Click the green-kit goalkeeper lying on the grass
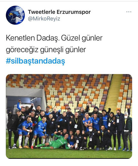 click(53, 141)
